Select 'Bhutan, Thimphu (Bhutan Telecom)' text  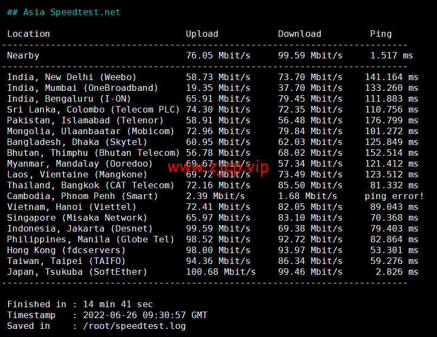[93, 153]
